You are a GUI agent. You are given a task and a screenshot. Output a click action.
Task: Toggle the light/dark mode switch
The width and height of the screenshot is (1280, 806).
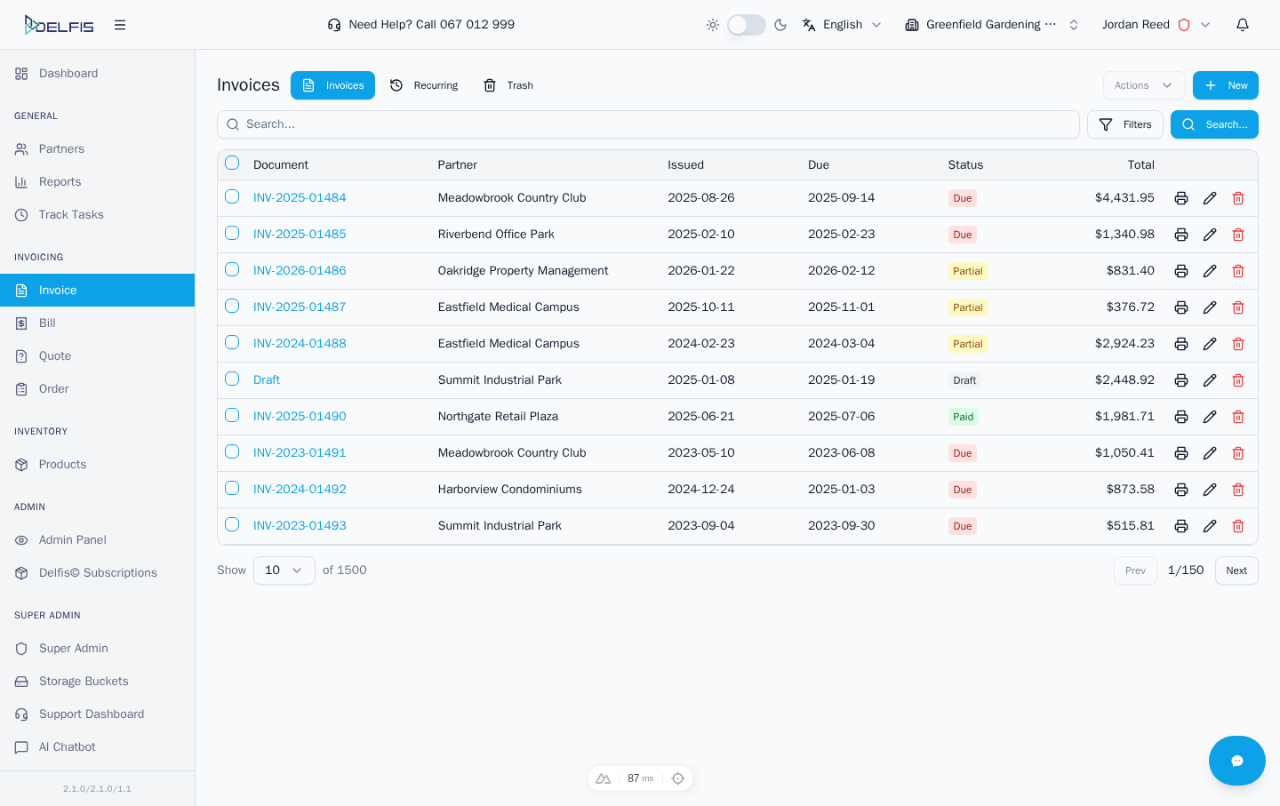pyautogui.click(x=746, y=25)
